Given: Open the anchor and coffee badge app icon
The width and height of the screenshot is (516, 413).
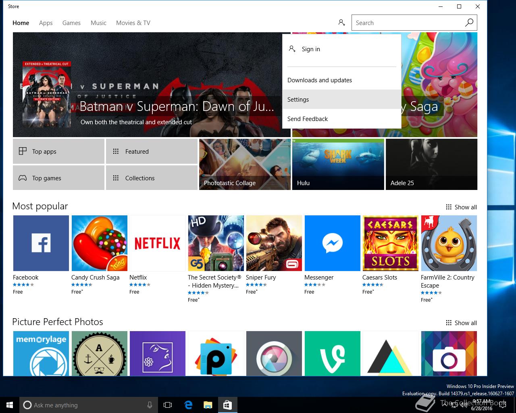Looking at the screenshot, I should pyautogui.click(x=99, y=353).
